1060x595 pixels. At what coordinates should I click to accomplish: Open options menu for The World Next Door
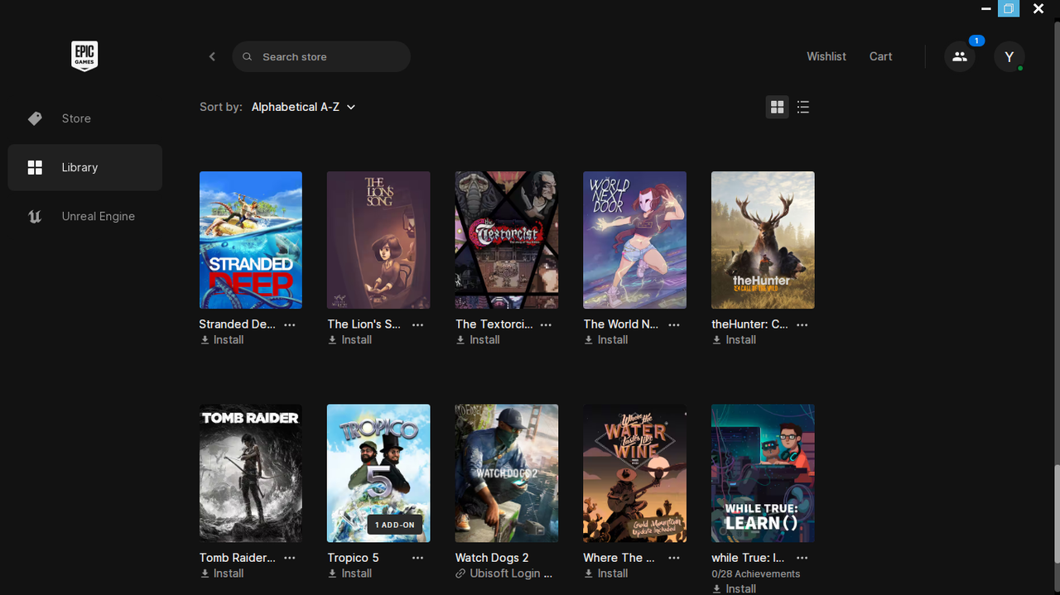674,325
